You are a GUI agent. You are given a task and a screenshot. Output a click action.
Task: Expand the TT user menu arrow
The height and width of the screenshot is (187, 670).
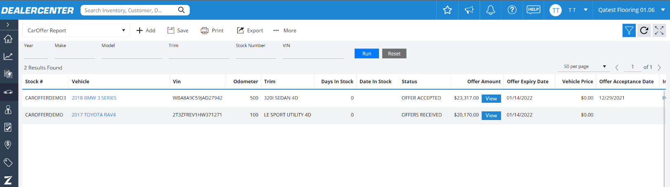coord(585,10)
